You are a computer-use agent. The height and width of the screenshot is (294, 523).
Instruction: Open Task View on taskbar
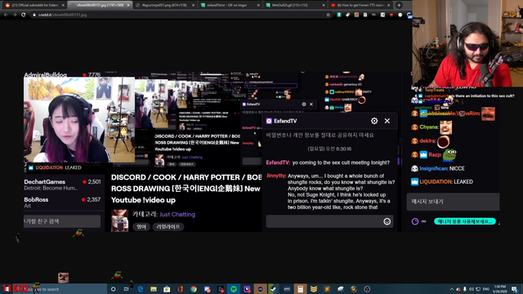tap(127, 289)
